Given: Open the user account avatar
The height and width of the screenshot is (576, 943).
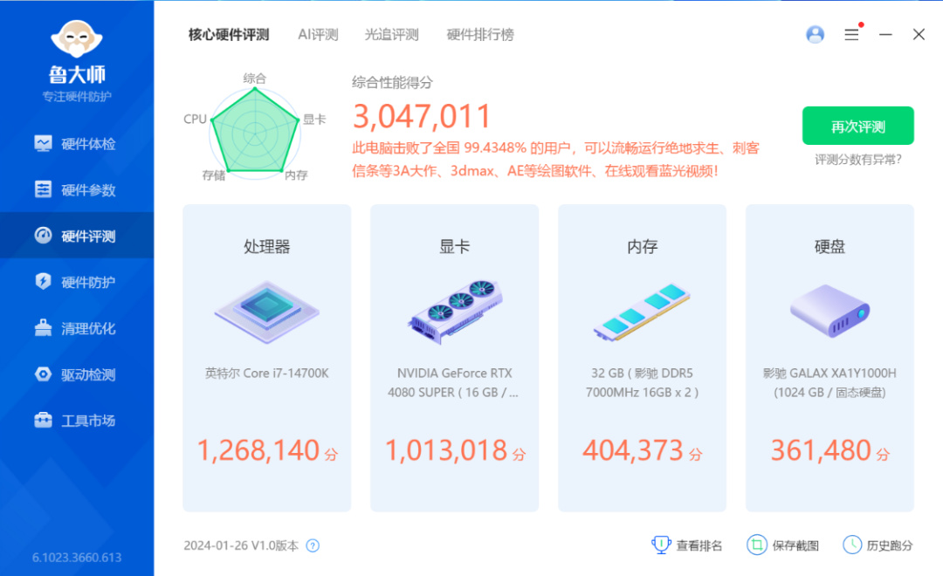Looking at the screenshot, I should [815, 34].
